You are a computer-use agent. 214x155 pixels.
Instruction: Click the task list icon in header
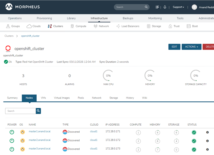click(157, 7)
